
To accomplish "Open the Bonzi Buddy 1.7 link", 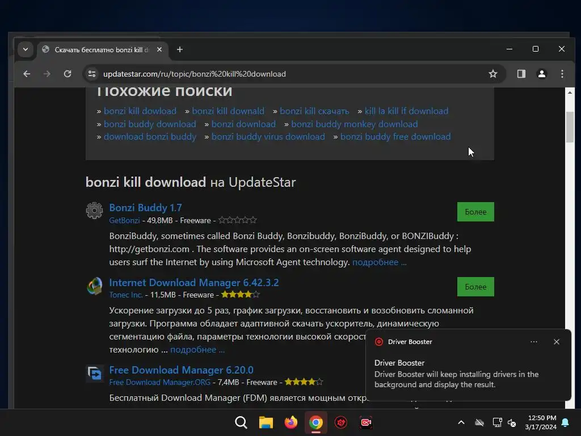I will click(145, 207).
